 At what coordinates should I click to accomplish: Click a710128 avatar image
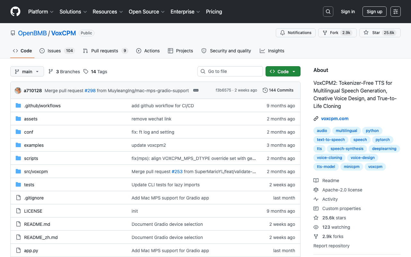click(x=18, y=91)
